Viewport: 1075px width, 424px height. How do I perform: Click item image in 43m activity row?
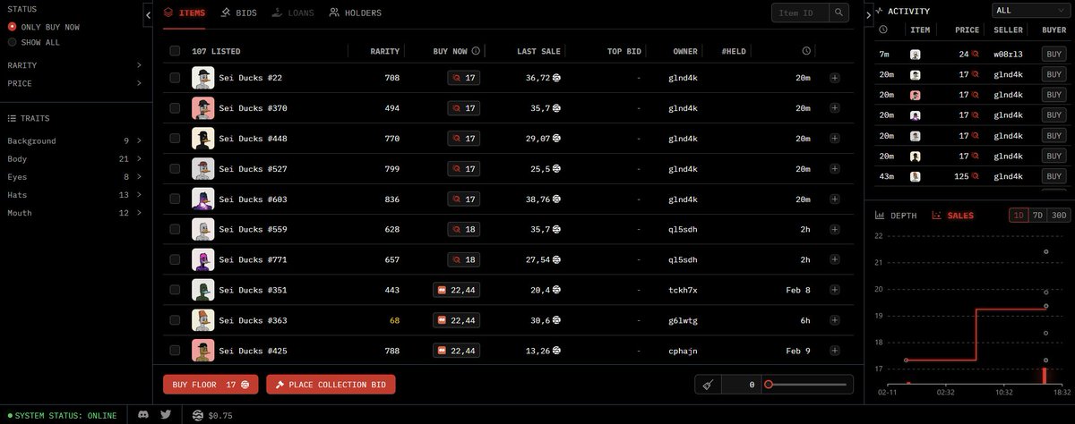(x=916, y=177)
